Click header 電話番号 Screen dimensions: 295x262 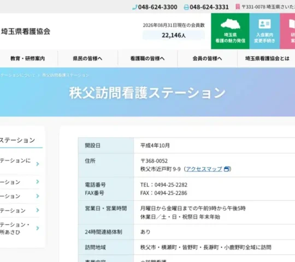[x=95, y=185]
